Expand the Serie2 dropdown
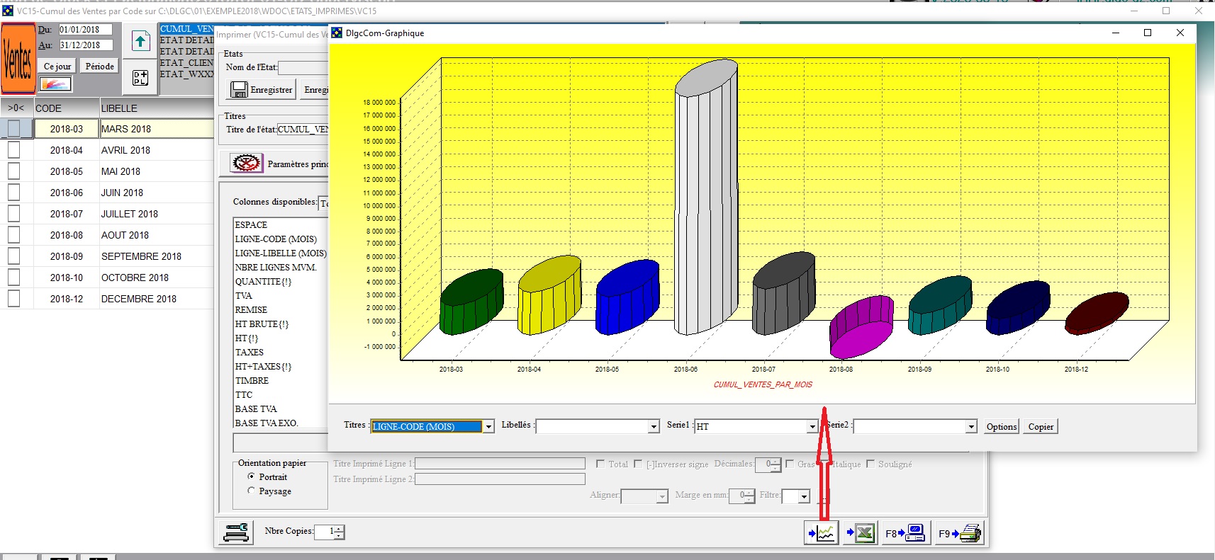This screenshot has width=1215, height=560. (x=971, y=426)
